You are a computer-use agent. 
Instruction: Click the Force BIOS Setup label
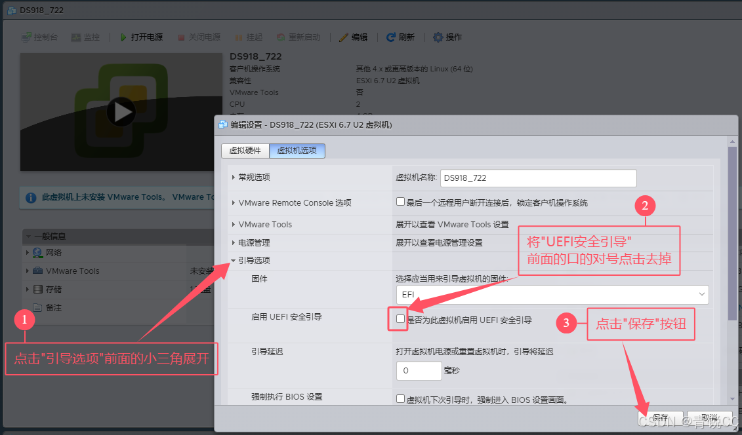tap(287, 397)
